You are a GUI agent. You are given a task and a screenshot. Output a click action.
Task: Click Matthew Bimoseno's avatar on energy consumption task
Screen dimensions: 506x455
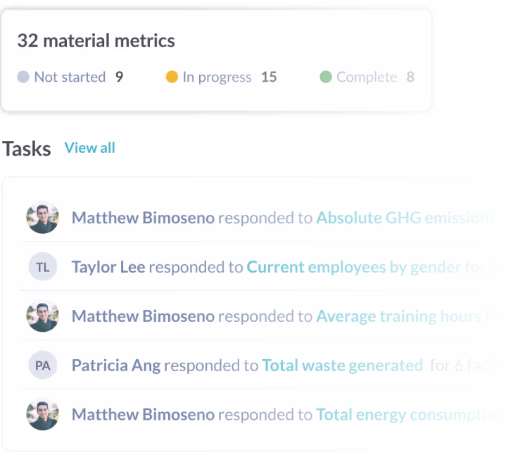click(43, 414)
